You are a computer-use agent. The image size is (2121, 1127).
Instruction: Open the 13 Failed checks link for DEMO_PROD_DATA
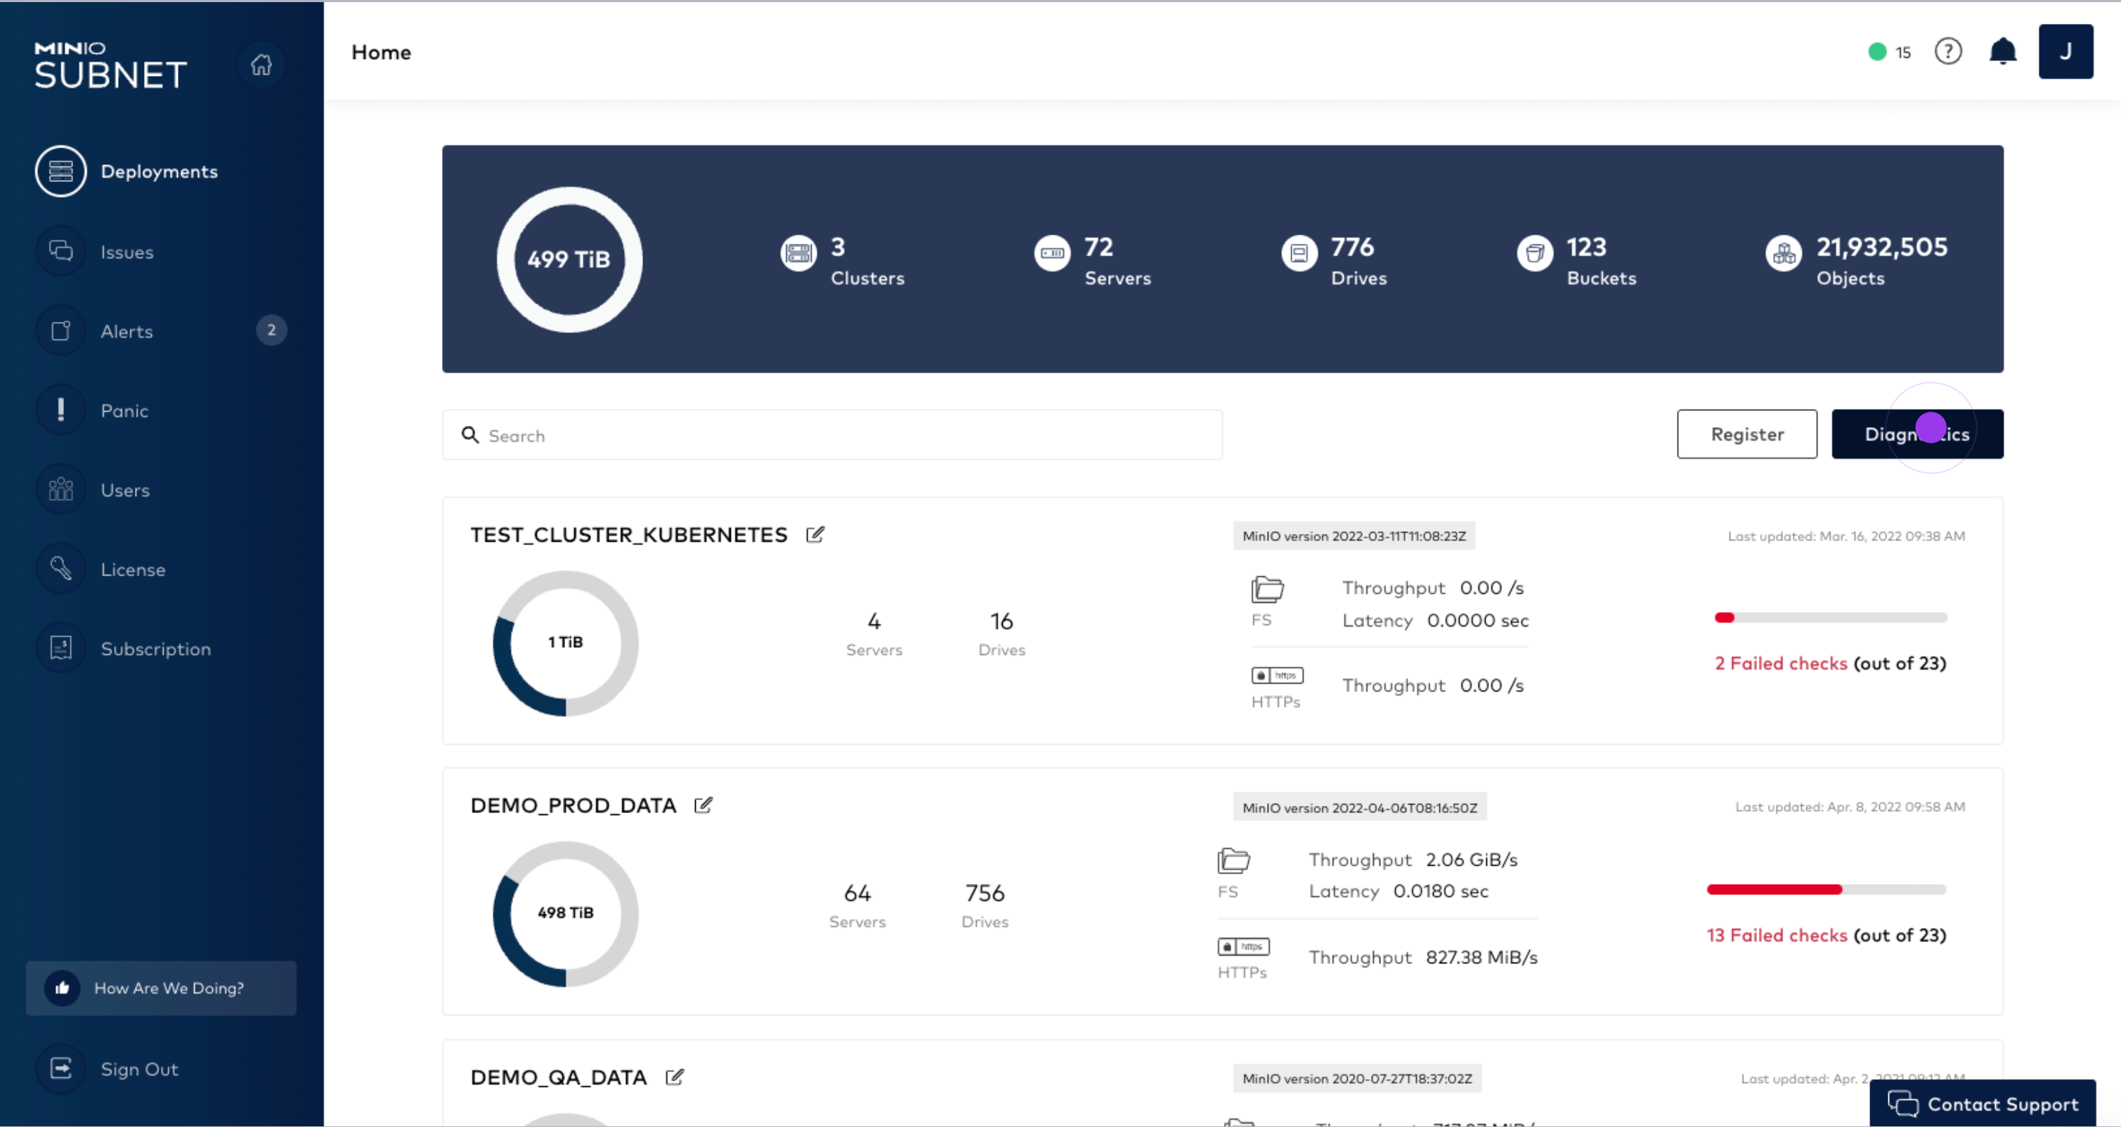tap(1779, 935)
